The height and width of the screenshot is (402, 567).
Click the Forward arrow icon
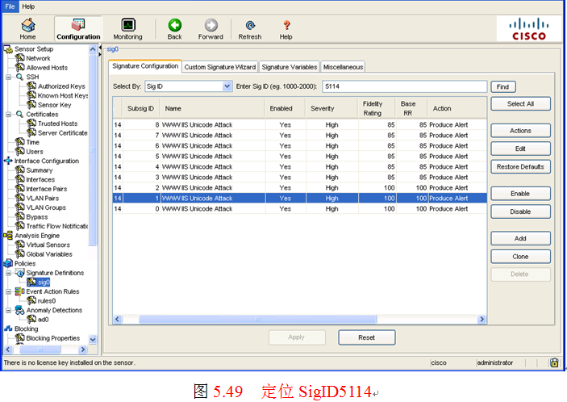tap(211, 29)
